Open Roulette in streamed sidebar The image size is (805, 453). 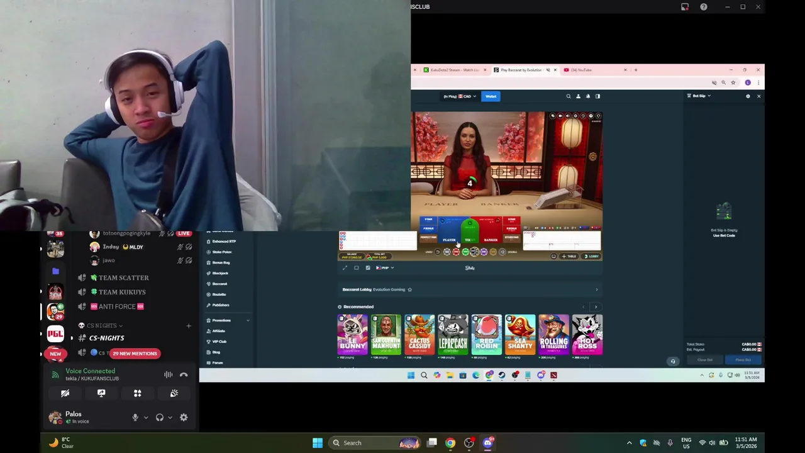219,294
